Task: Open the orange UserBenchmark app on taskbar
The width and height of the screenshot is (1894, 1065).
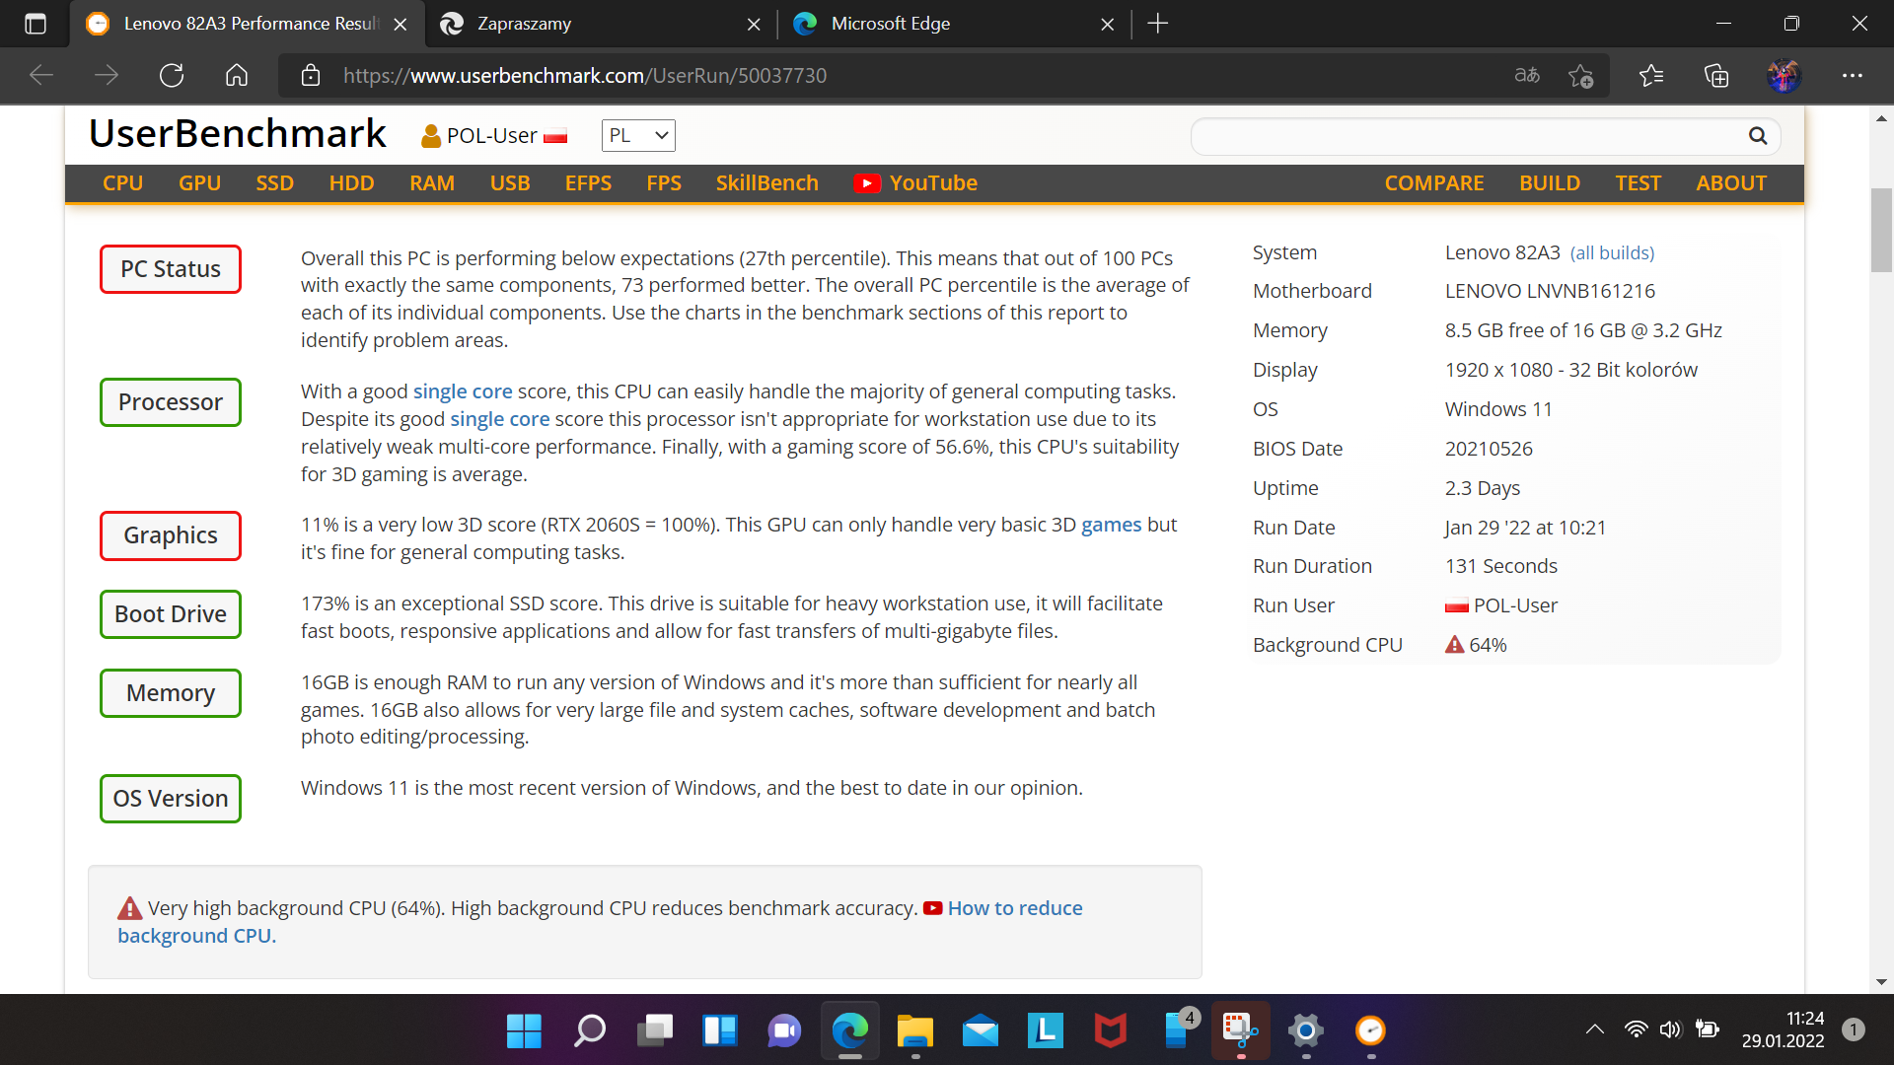Action: [1370, 1031]
